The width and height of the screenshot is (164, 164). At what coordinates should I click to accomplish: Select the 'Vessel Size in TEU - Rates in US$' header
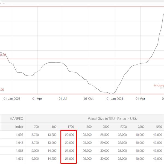pos(112,119)
